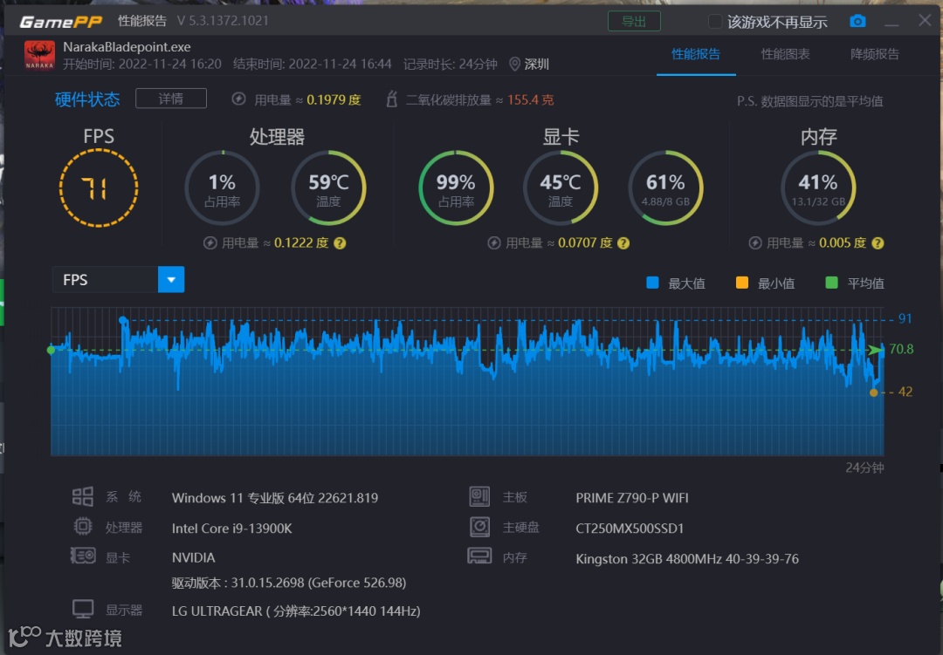
Task: Click the 导出 export button
Action: tap(634, 22)
